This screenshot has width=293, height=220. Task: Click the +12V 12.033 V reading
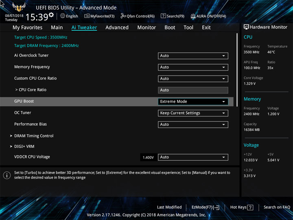(x=250, y=160)
